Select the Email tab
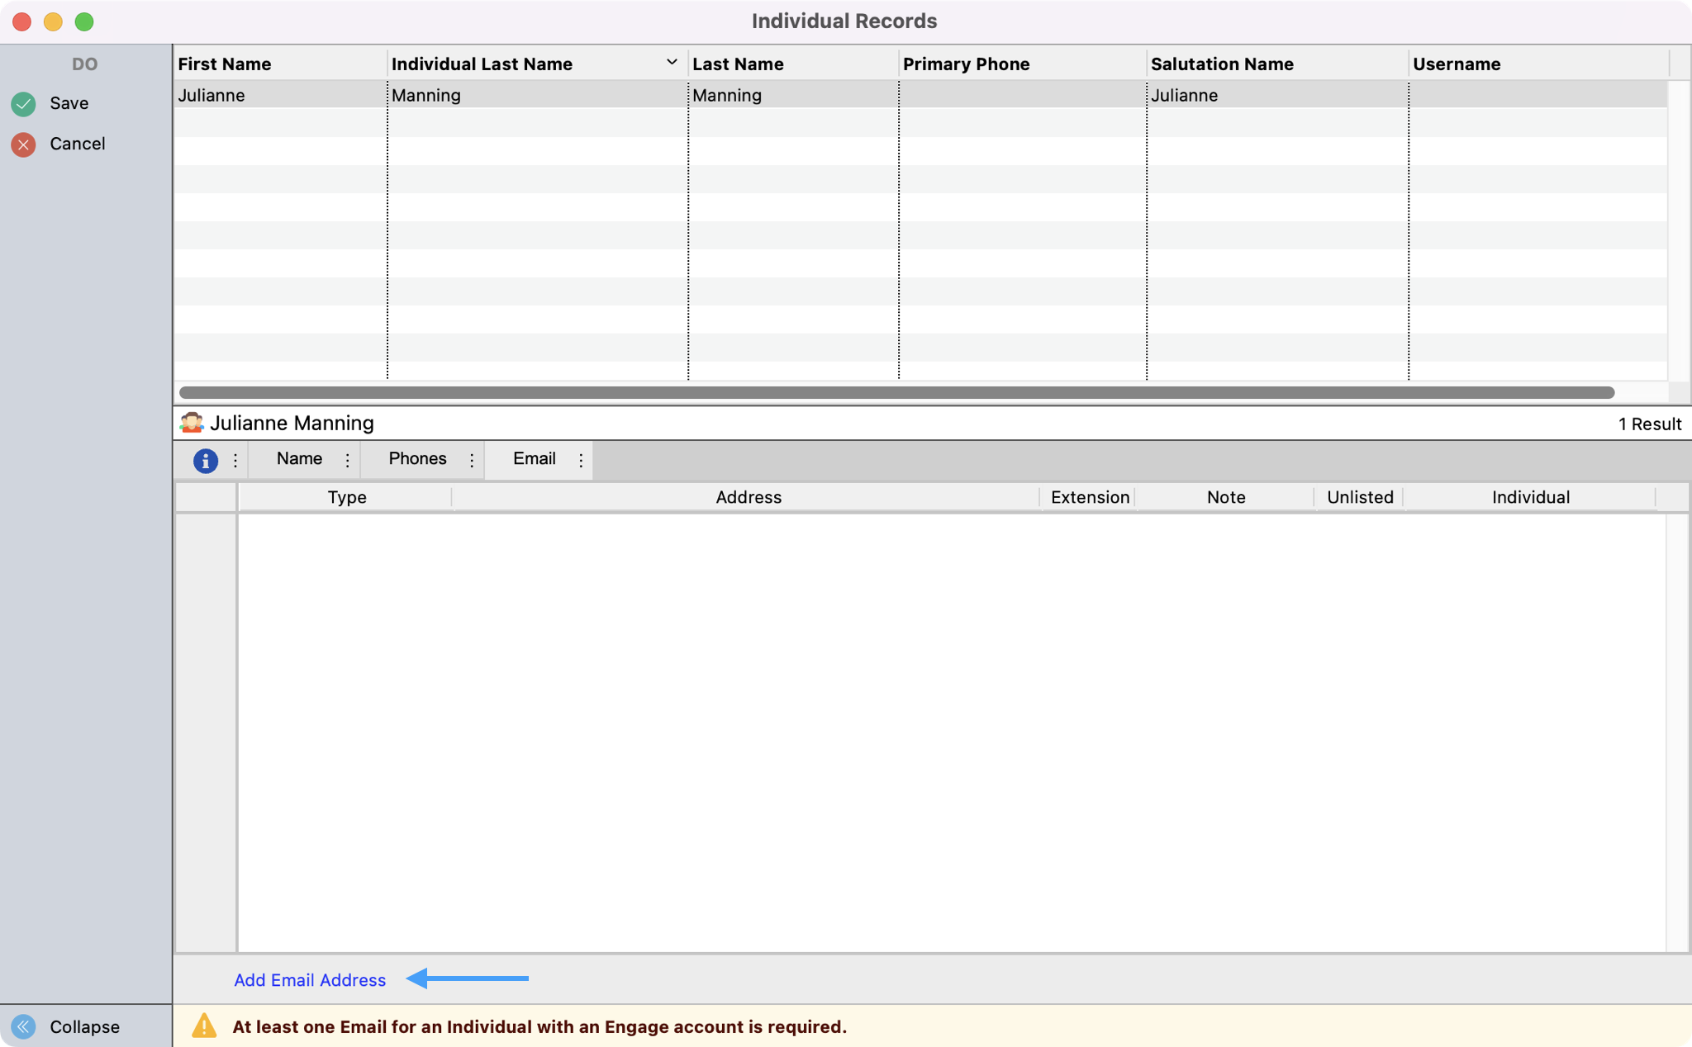The height and width of the screenshot is (1047, 1692). point(534,459)
